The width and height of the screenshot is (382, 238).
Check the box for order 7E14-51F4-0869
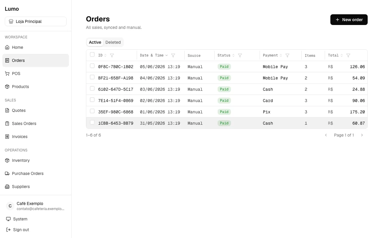pos(92,100)
